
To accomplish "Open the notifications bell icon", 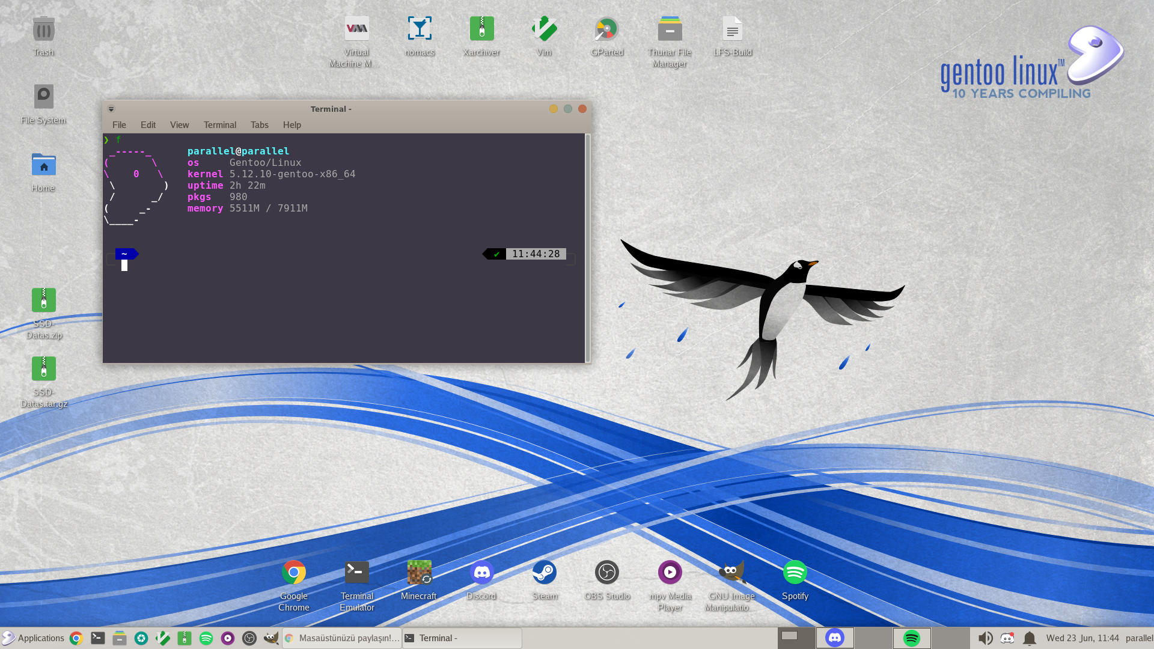I will (x=1030, y=638).
